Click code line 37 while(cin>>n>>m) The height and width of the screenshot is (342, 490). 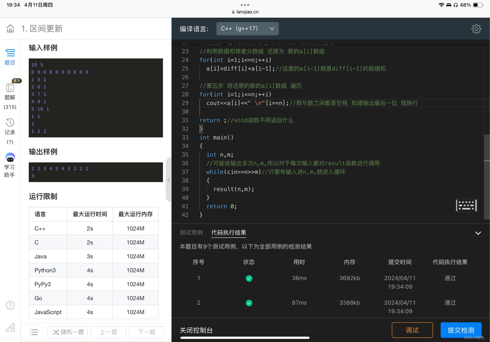(276, 172)
